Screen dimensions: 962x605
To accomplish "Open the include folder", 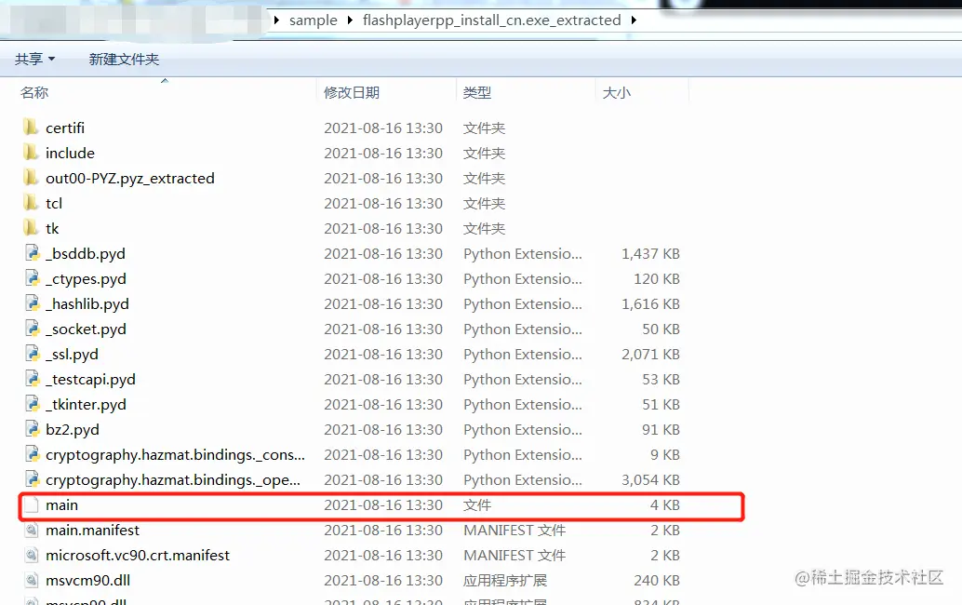I will click(x=70, y=153).
